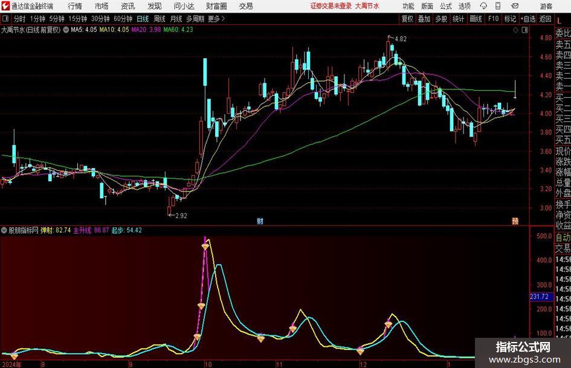
Task: Click the L tab in right panel
Action: 559,20
